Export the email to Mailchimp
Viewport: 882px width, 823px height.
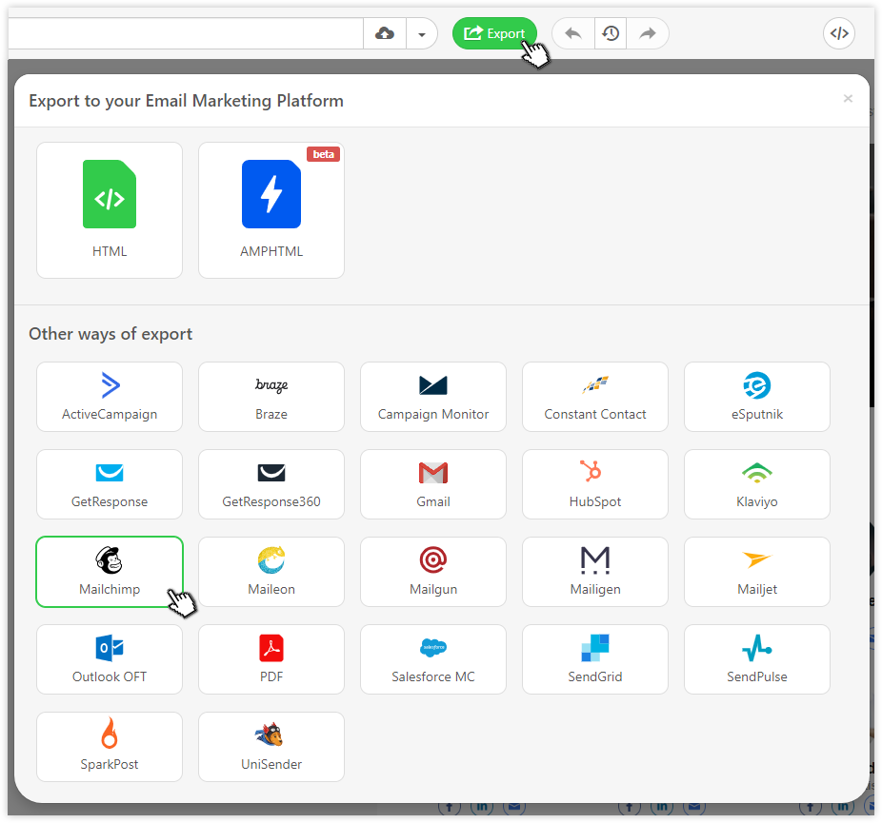click(109, 572)
